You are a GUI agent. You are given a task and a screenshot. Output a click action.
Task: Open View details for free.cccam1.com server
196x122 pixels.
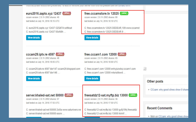92,78
